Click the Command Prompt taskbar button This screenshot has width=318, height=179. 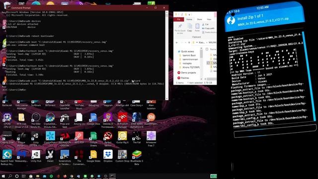(x=112, y=176)
